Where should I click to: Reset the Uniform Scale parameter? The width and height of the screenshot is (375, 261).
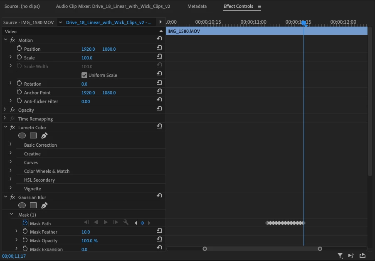click(160, 74)
